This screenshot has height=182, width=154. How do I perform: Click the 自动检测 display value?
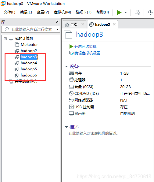[x=127, y=113]
